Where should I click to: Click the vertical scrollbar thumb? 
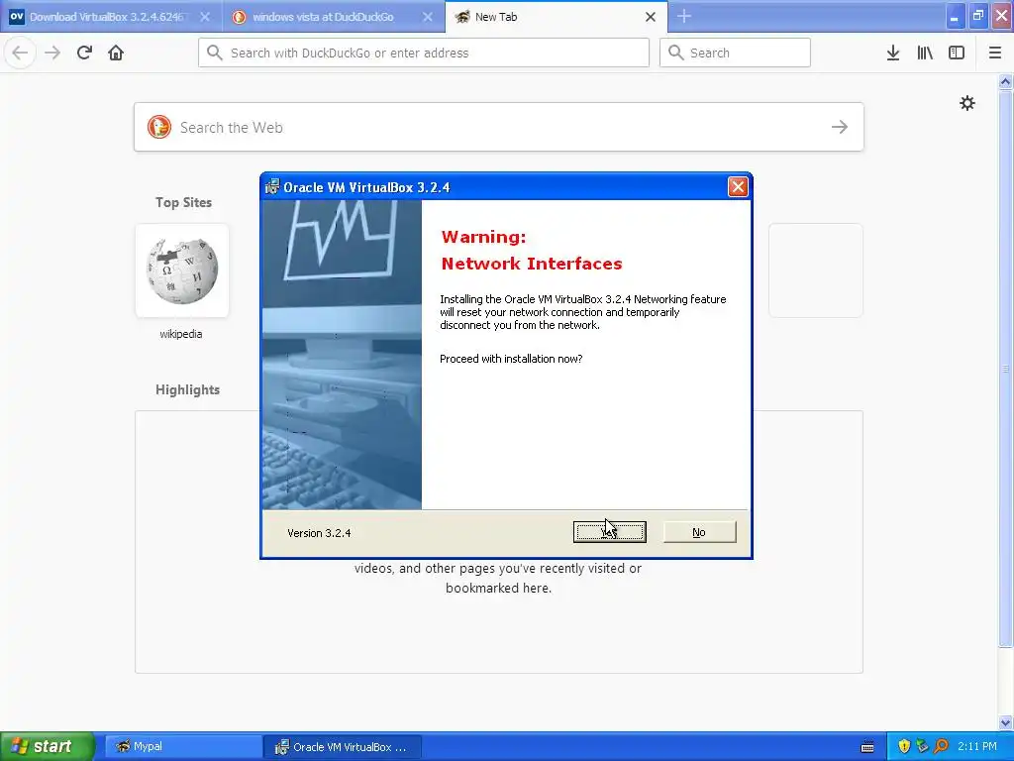(x=1005, y=369)
